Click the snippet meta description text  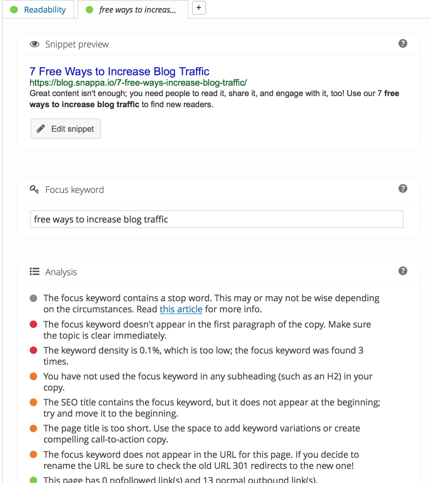[214, 99]
